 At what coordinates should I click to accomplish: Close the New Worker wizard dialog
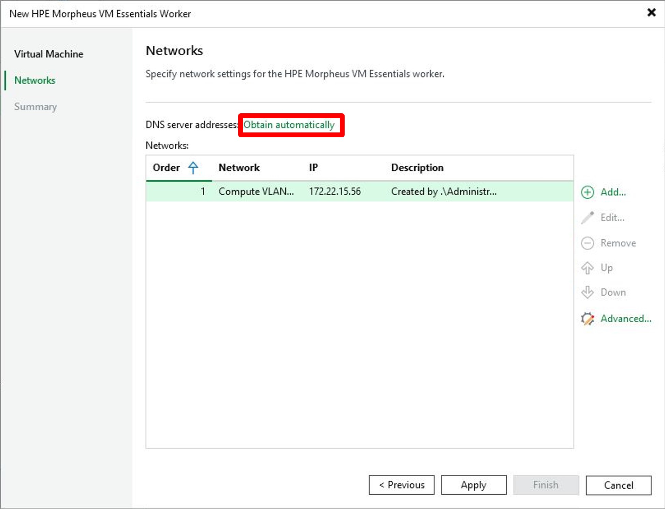pos(651,13)
